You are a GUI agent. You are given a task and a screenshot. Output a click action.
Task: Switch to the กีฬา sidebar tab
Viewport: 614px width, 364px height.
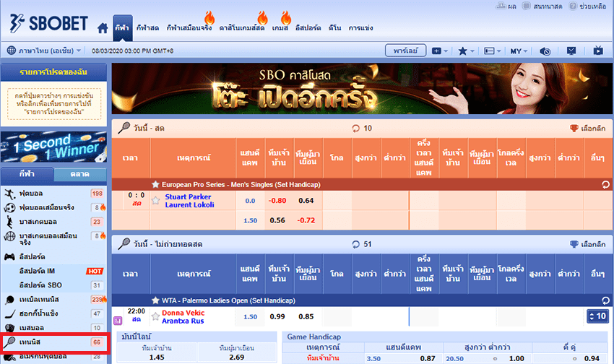point(27,174)
